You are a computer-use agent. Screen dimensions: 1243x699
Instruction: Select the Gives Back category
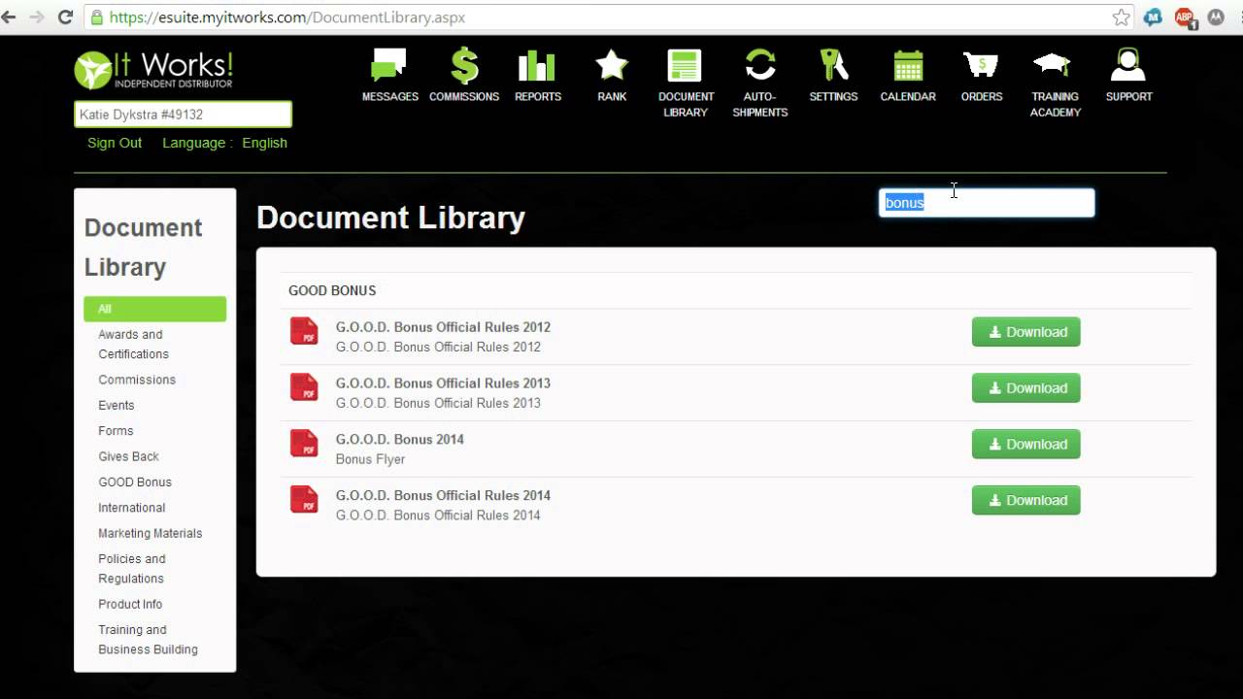click(x=128, y=456)
